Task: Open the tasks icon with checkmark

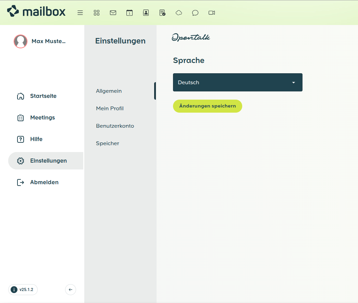Action: click(x=162, y=13)
